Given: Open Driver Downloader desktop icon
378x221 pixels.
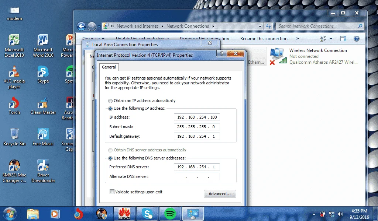Looking at the screenshot, I should point(43,171).
